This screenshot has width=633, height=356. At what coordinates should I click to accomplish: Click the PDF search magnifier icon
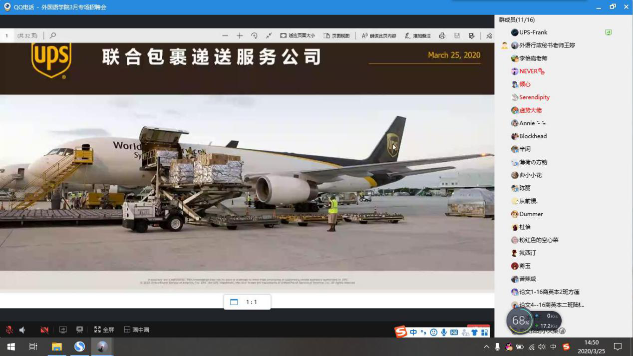(53, 35)
